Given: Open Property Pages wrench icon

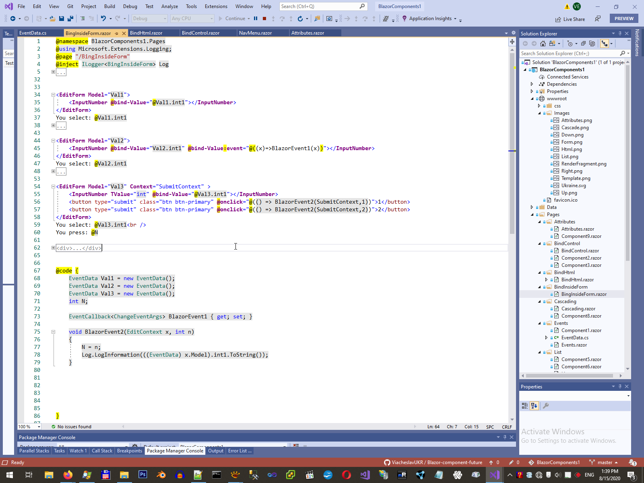Looking at the screenshot, I should point(546,406).
